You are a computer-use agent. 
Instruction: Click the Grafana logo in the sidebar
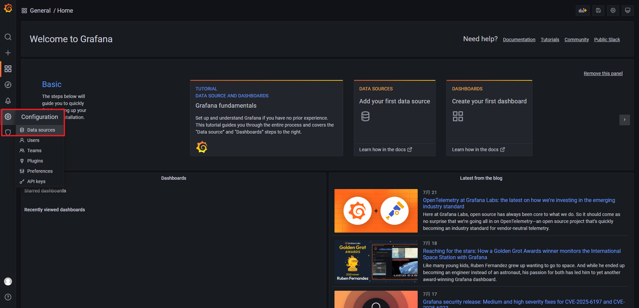click(x=8, y=8)
